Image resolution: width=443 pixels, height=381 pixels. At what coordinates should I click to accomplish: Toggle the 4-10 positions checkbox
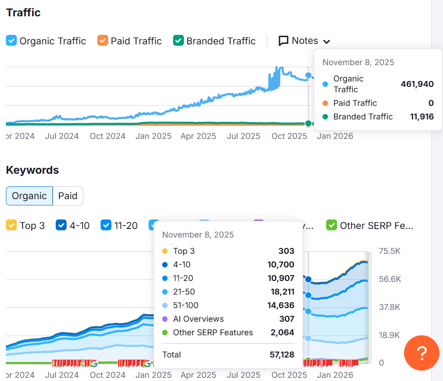(61, 225)
